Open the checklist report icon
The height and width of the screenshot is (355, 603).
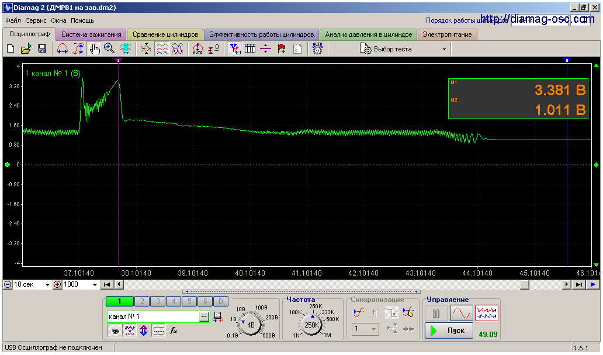pyautogui.click(x=297, y=49)
